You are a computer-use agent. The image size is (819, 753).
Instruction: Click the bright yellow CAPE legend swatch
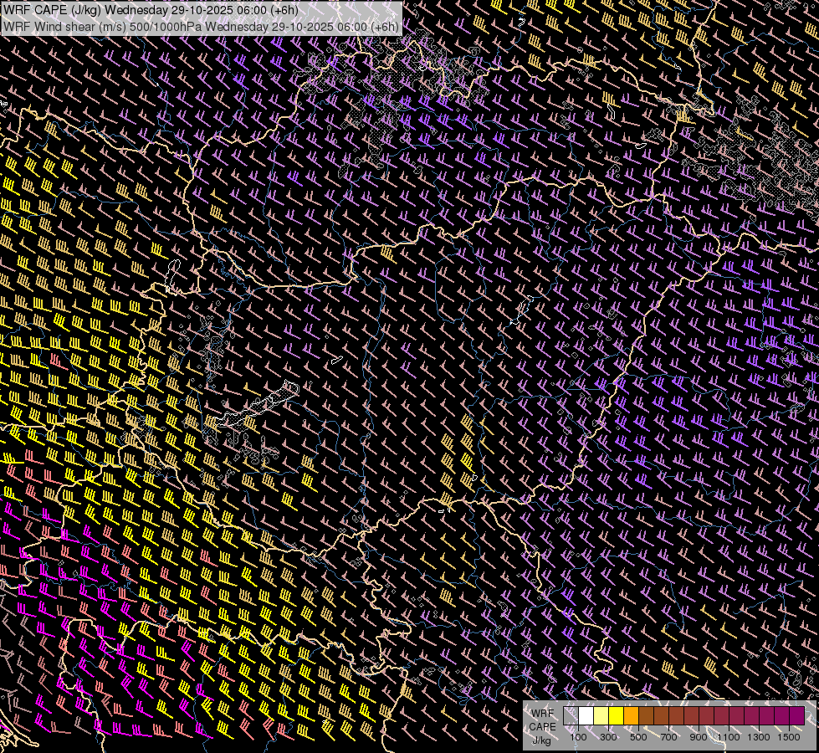(617, 716)
